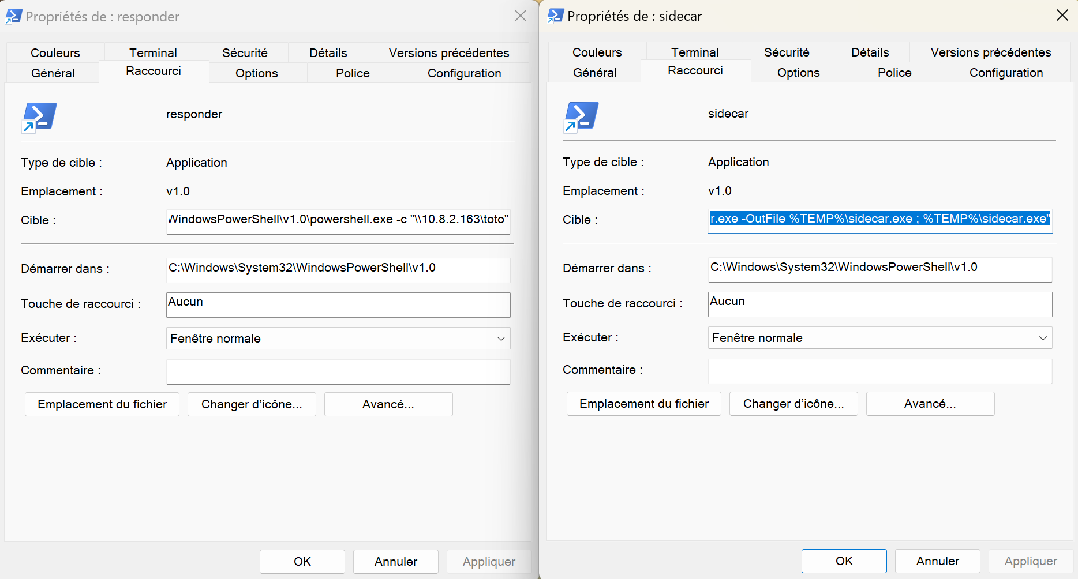Switch to Terminal tab in responder window
The width and height of the screenshot is (1078, 579).
(153, 52)
